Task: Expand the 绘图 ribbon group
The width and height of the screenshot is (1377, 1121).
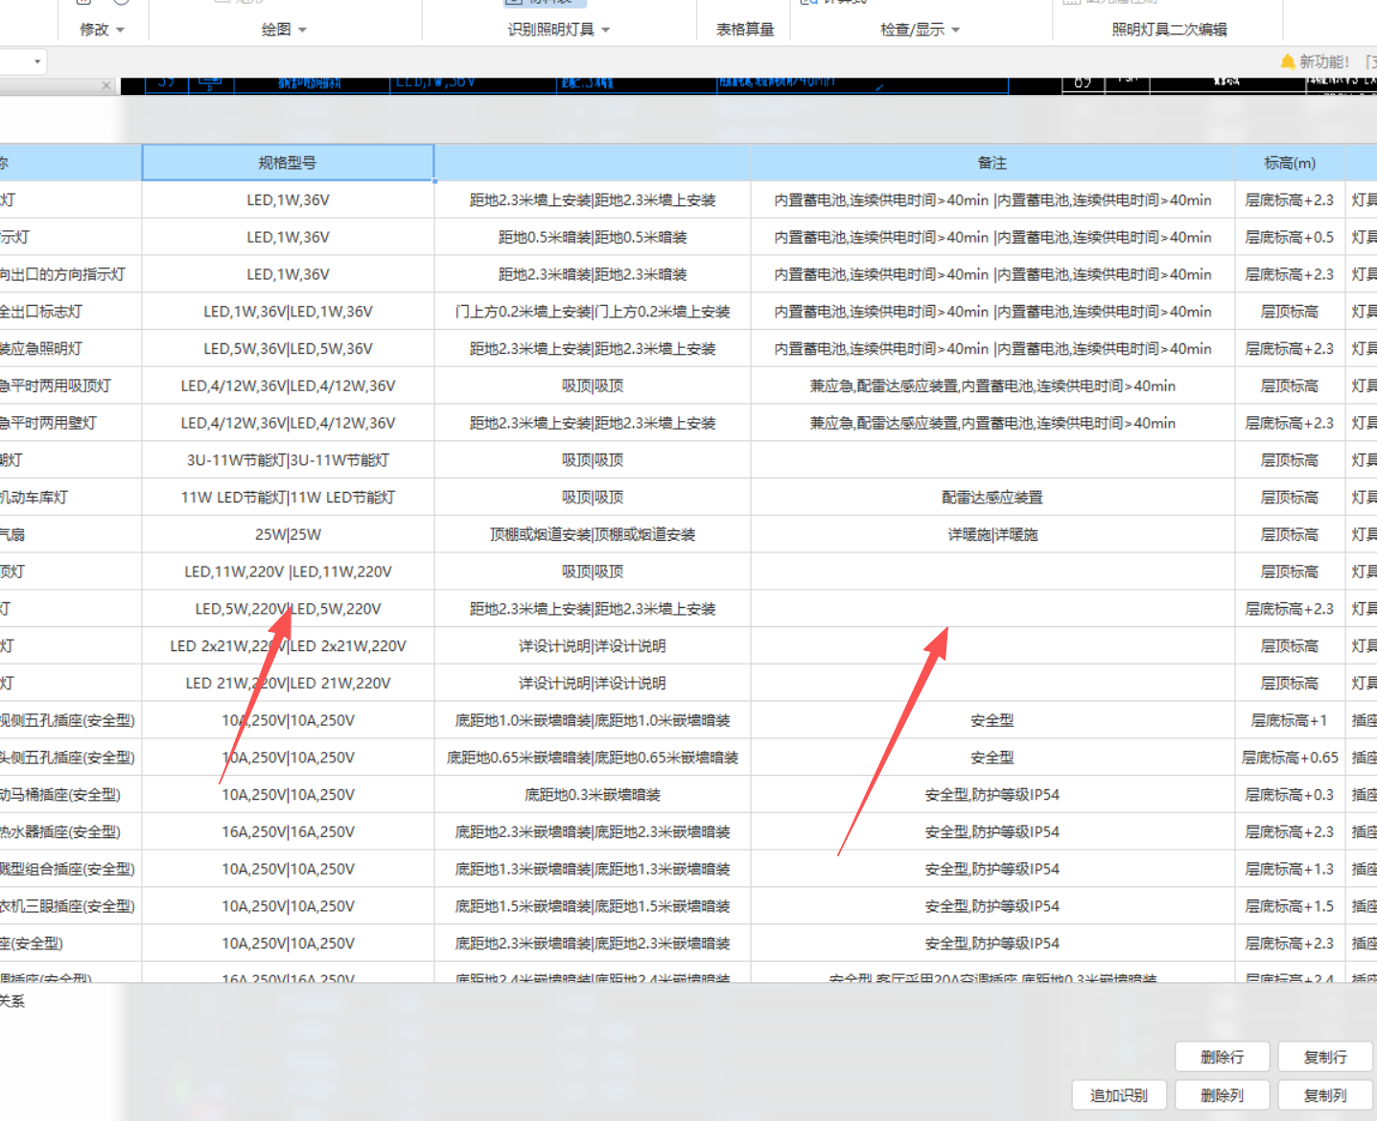Action: 284,30
